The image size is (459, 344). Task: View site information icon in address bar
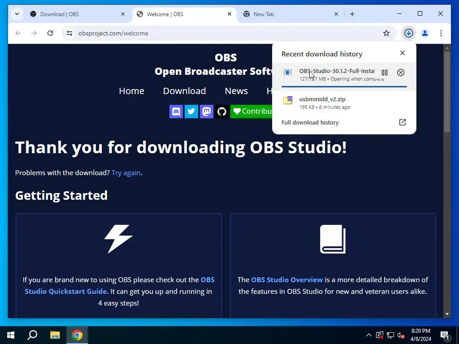coord(69,33)
